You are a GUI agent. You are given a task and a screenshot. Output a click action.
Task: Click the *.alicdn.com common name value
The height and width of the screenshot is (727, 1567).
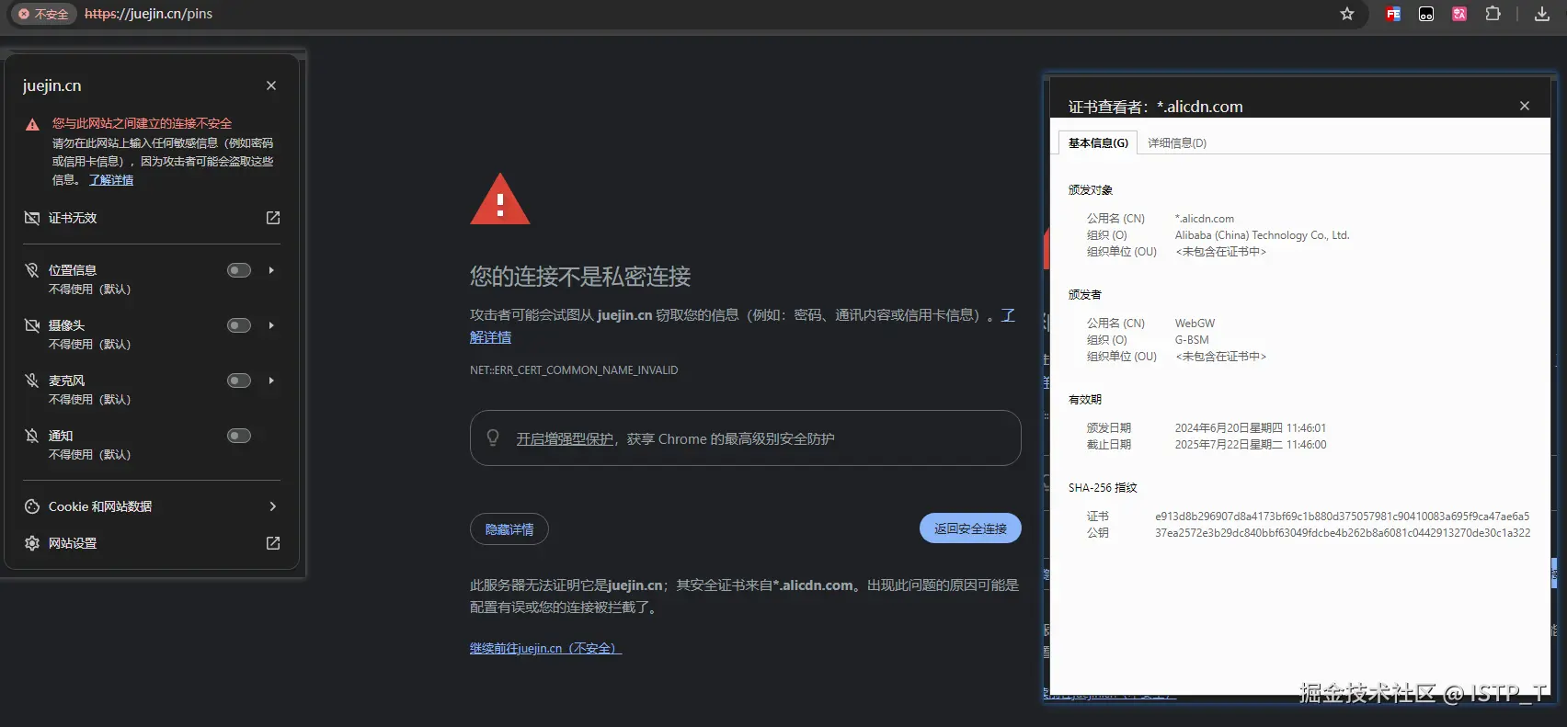click(x=1205, y=219)
